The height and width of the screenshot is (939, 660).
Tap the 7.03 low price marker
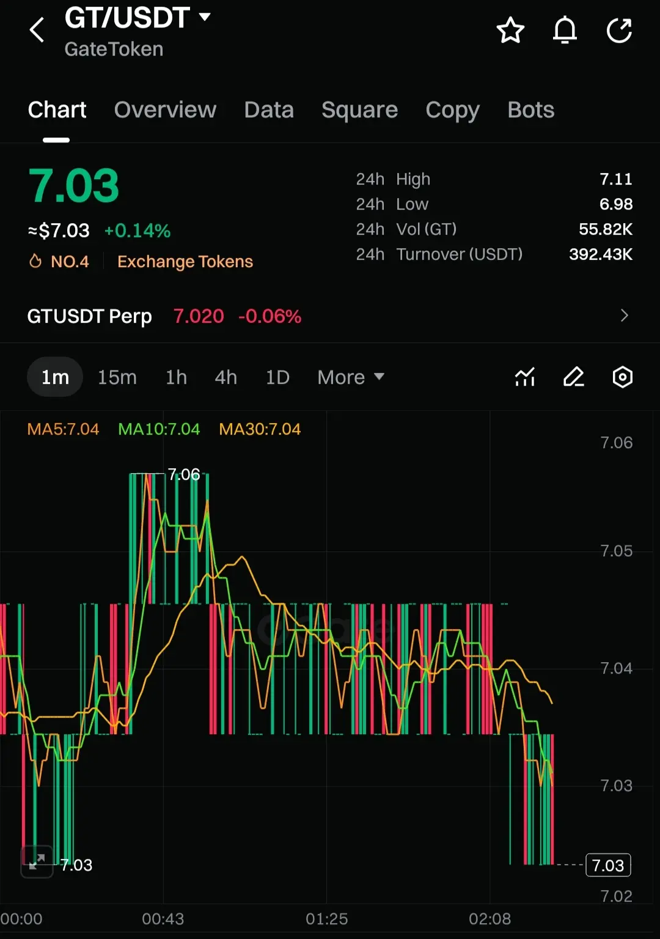point(76,865)
